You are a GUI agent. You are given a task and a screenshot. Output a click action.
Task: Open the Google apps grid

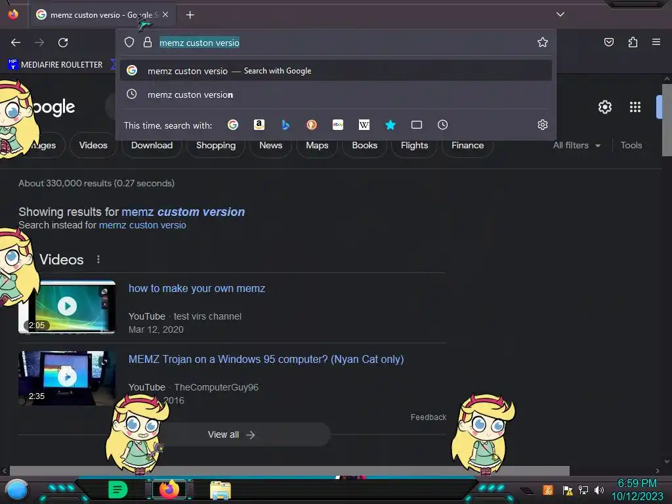click(635, 107)
